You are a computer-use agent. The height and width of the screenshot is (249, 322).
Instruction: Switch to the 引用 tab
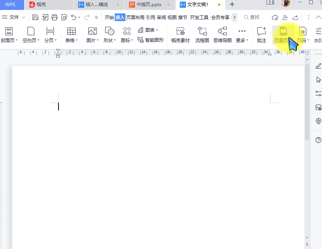(x=151, y=17)
